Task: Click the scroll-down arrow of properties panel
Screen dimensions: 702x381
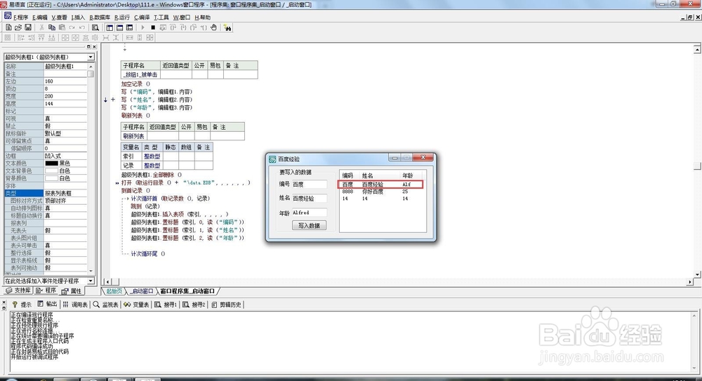Action: click(x=91, y=270)
